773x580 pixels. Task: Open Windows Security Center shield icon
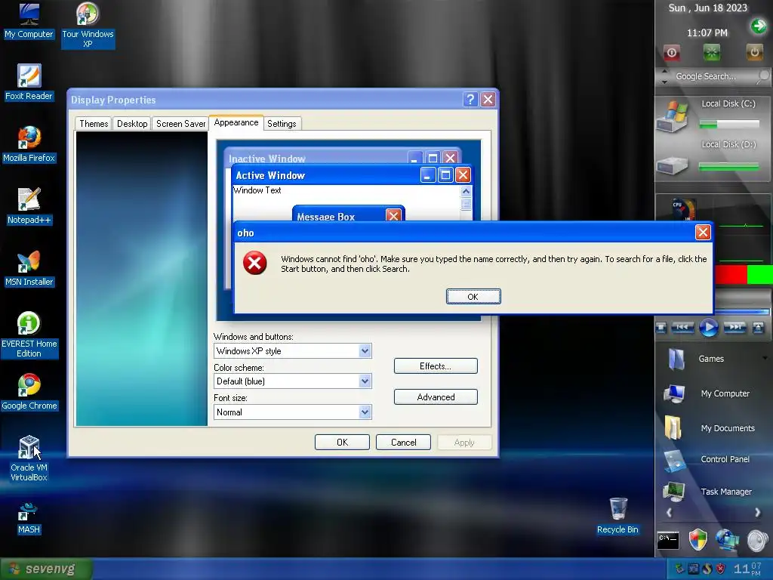tap(698, 540)
